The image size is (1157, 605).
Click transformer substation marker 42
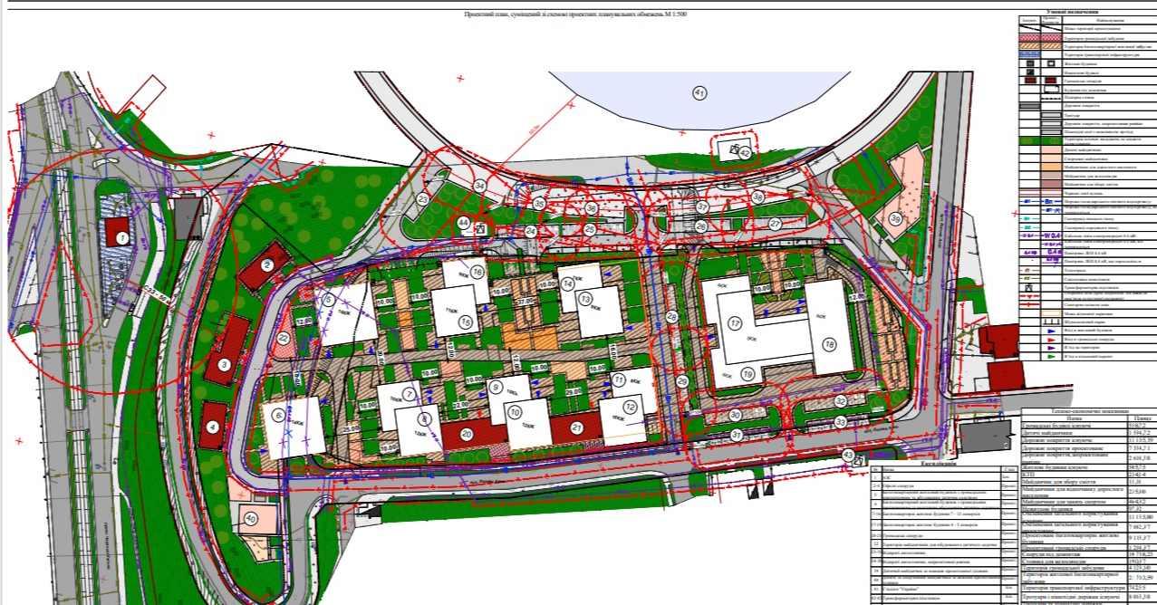pyautogui.click(x=744, y=154)
